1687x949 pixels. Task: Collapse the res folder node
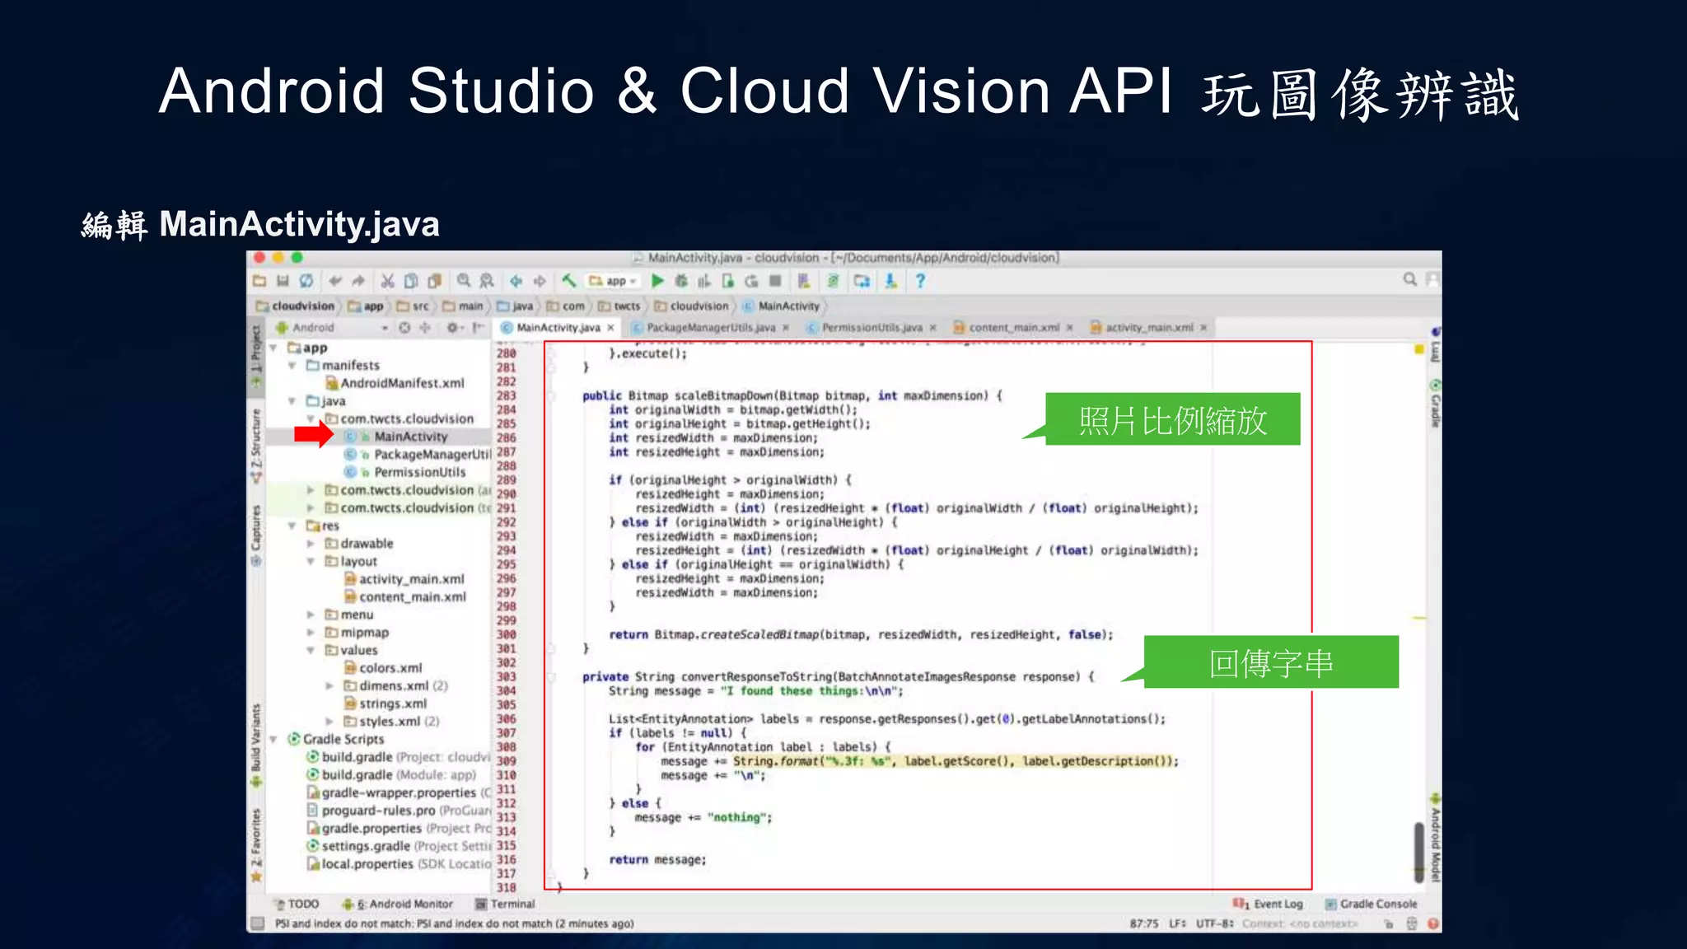point(292,526)
